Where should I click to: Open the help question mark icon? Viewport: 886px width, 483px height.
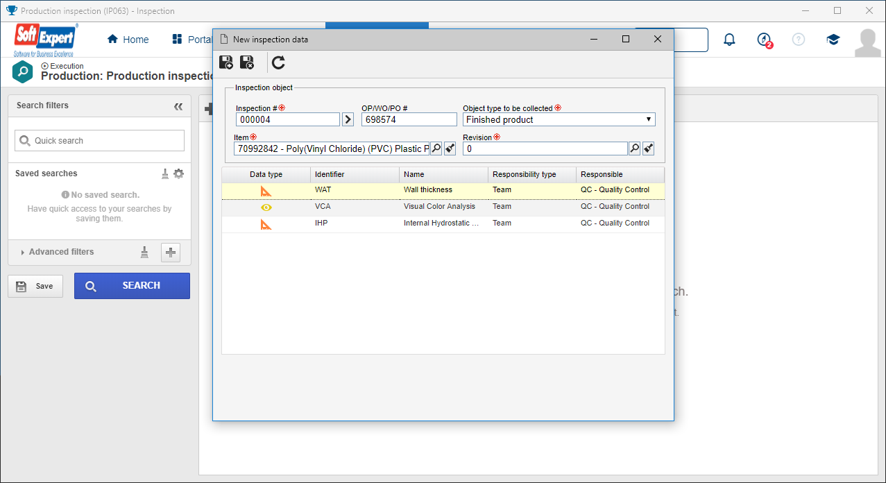point(799,40)
